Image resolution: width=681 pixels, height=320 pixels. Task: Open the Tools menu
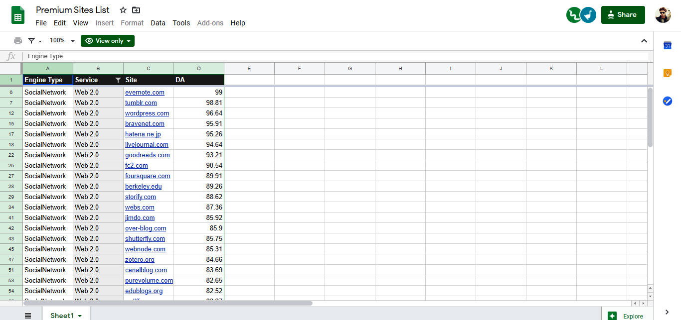coord(181,23)
